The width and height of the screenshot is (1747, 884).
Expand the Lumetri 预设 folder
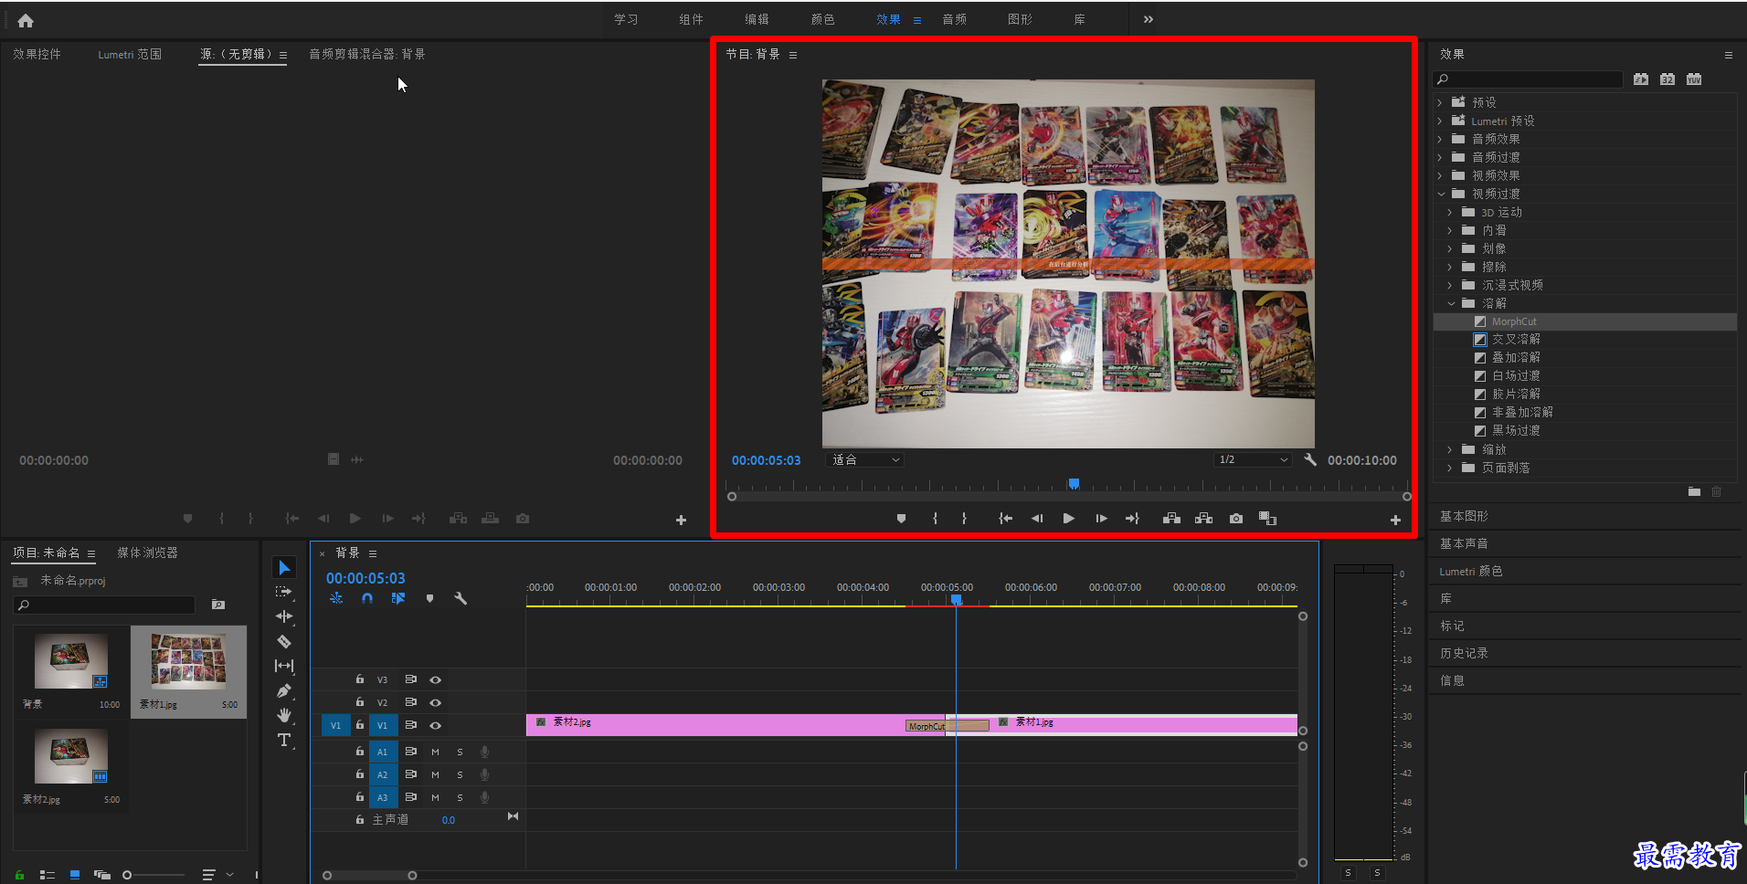coord(1441,121)
